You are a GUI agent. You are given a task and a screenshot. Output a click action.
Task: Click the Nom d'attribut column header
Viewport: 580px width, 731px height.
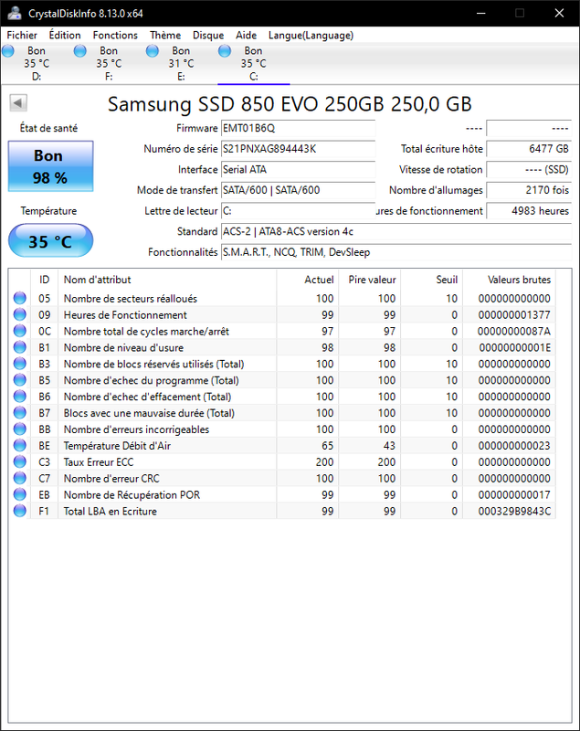click(167, 280)
